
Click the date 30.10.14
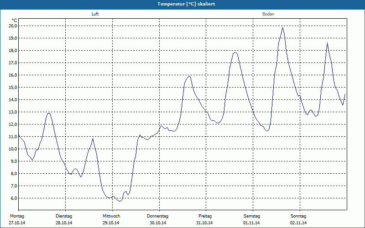pyautogui.click(x=158, y=223)
